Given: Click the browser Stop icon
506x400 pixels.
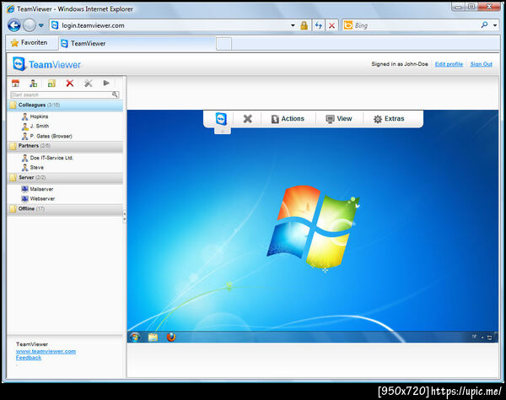Looking at the screenshot, I should click(x=331, y=25).
